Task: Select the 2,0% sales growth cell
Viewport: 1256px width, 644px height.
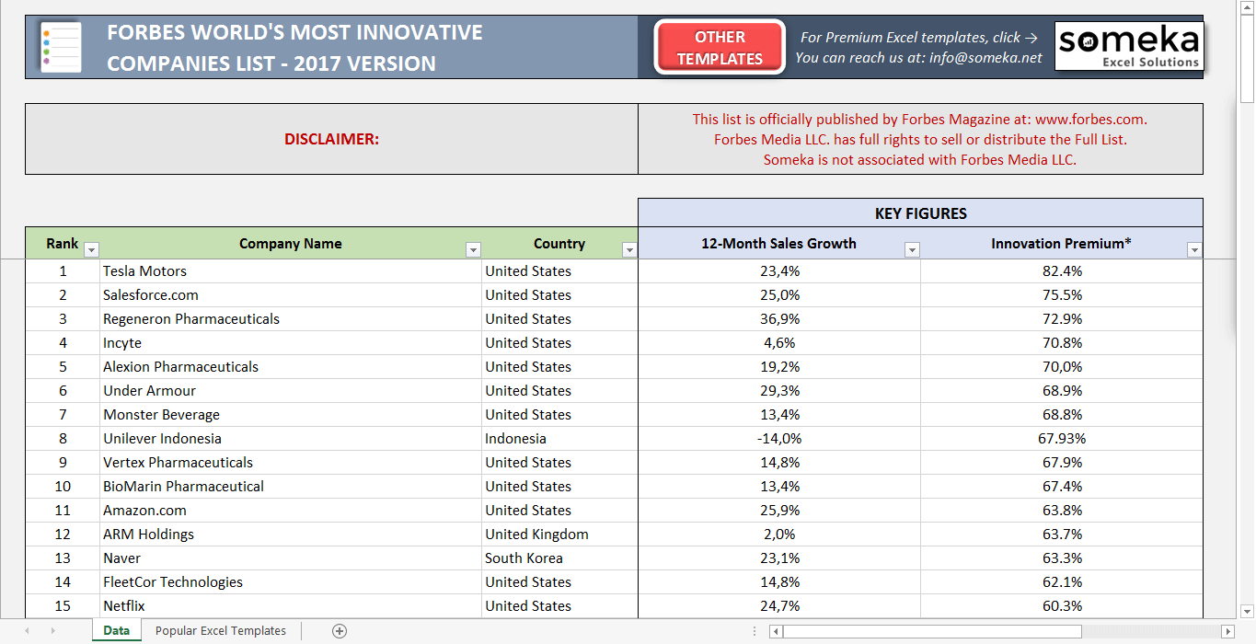Action: click(x=779, y=535)
